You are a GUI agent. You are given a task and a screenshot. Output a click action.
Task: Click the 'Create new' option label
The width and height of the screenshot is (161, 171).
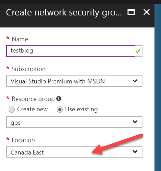[x=32, y=109]
